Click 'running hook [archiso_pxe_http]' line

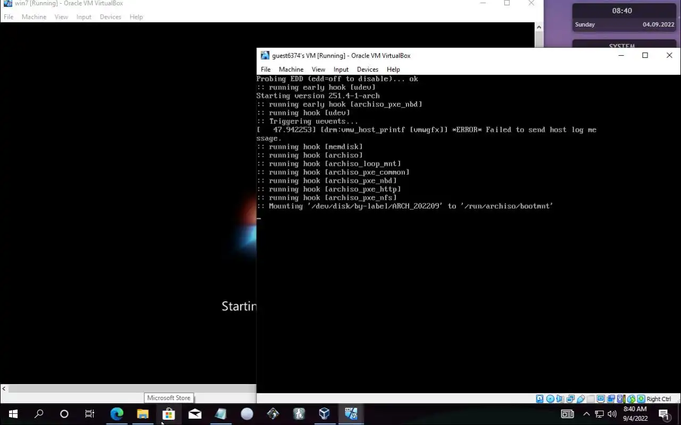(x=329, y=189)
